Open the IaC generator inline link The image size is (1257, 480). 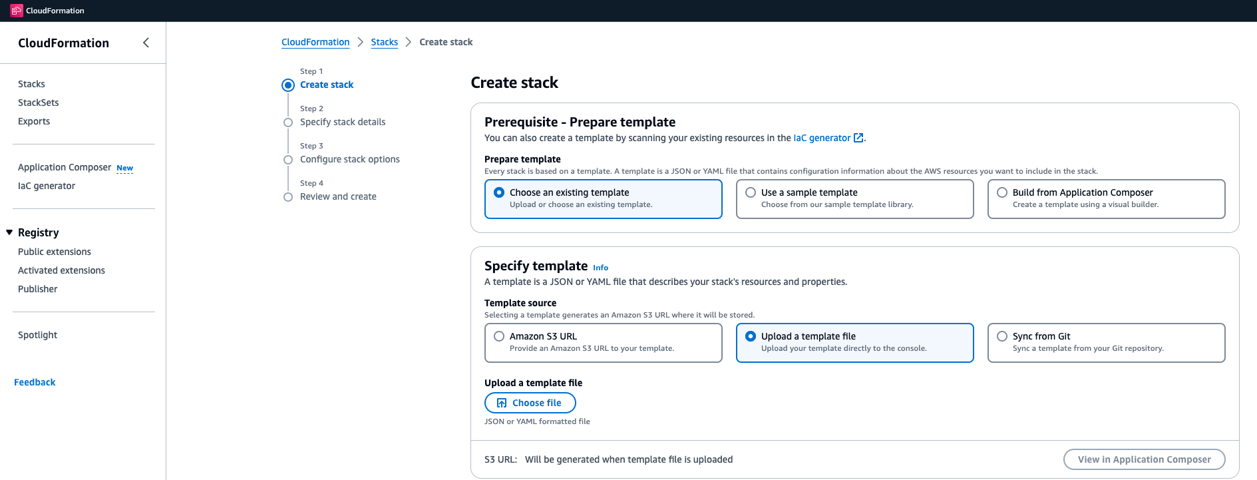[822, 138]
